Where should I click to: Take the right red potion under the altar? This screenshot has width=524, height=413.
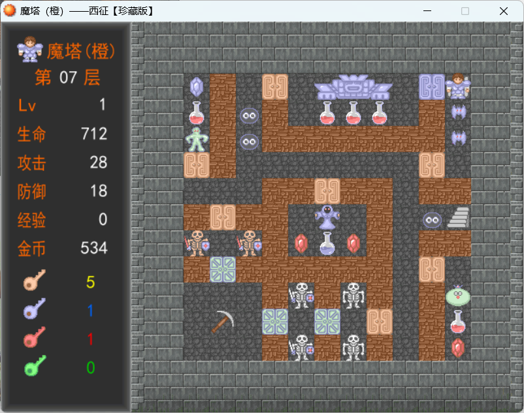[x=380, y=113]
